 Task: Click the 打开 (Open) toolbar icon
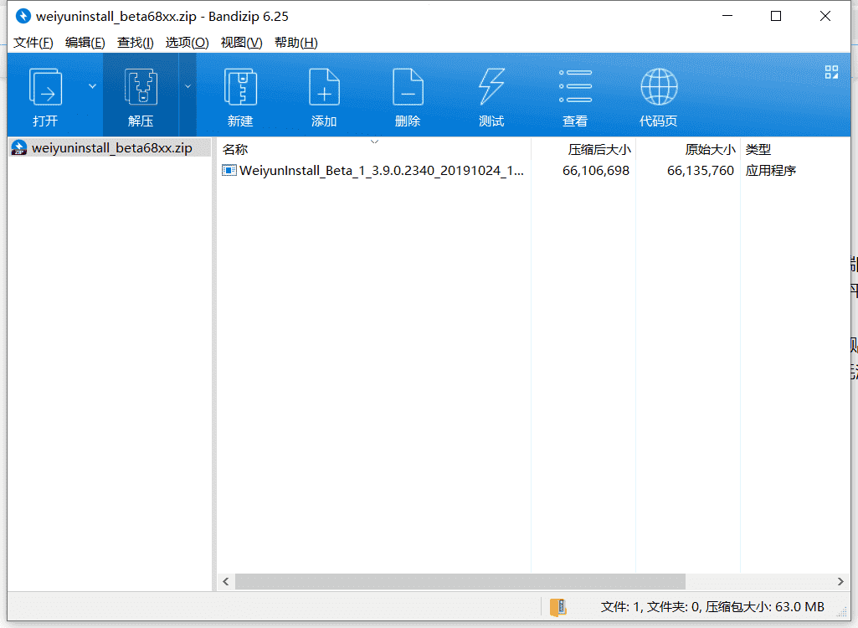pos(45,86)
